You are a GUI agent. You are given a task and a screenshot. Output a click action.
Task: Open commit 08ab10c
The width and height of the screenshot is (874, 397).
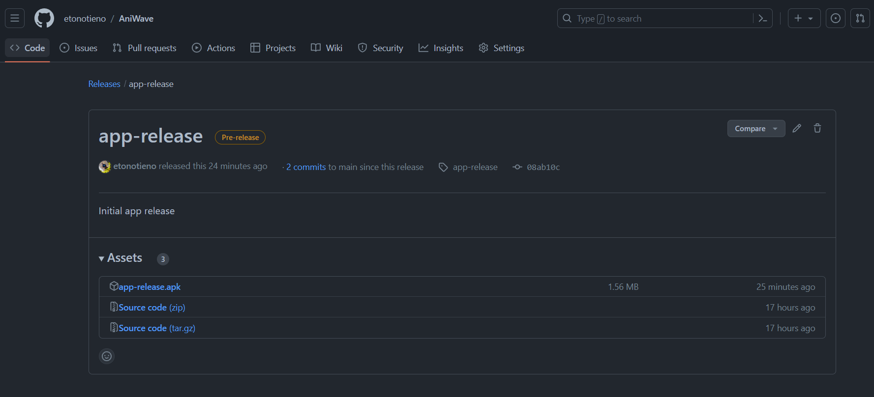(x=543, y=167)
